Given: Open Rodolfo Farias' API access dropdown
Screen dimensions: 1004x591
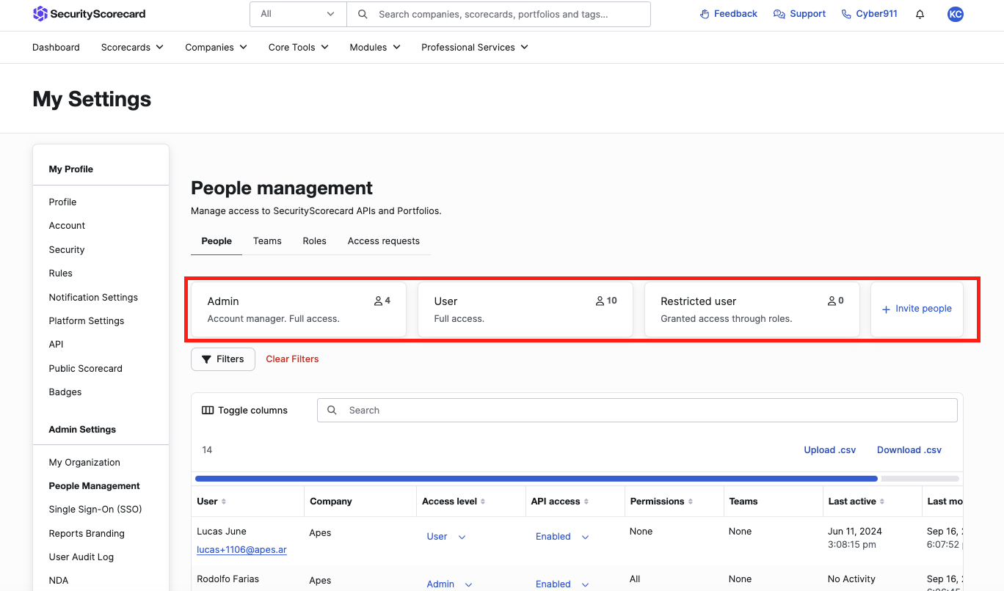Looking at the screenshot, I should 562,584.
